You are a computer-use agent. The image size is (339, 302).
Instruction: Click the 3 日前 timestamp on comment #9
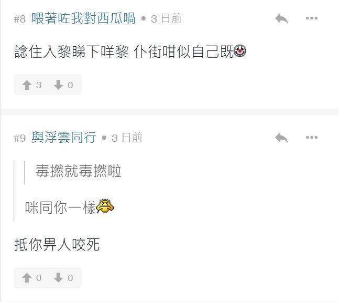(x=126, y=138)
